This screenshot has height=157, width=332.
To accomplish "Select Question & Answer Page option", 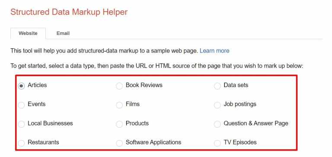I will [217, 124].
